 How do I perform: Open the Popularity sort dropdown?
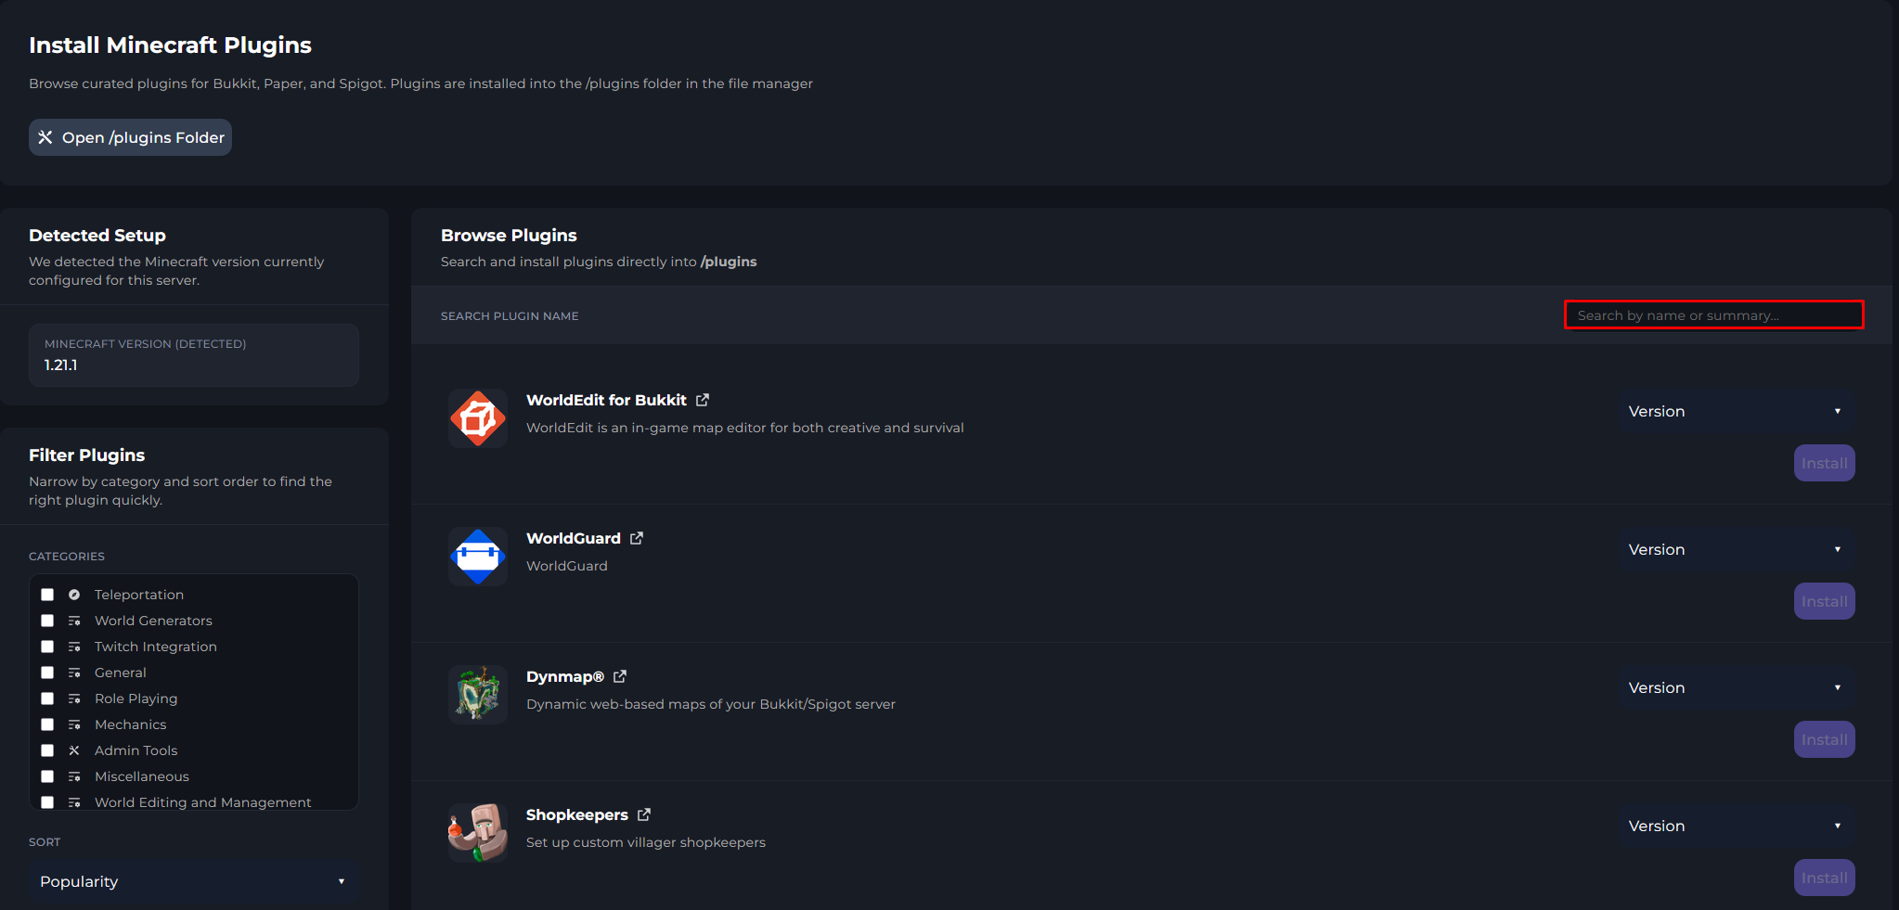(x=193, y=881)
